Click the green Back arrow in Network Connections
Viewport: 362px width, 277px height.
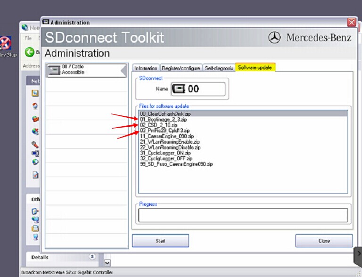click(29, 52)
